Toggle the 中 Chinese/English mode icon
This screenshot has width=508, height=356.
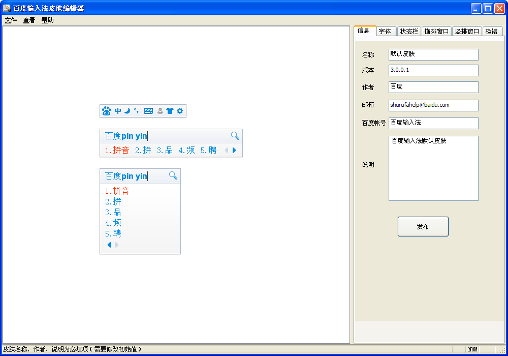click(118, 111)
